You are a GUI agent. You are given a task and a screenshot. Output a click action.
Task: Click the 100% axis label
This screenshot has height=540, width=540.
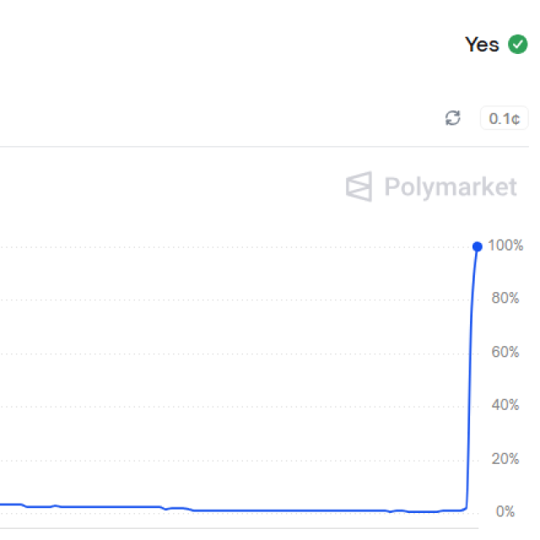pos(505,246)
